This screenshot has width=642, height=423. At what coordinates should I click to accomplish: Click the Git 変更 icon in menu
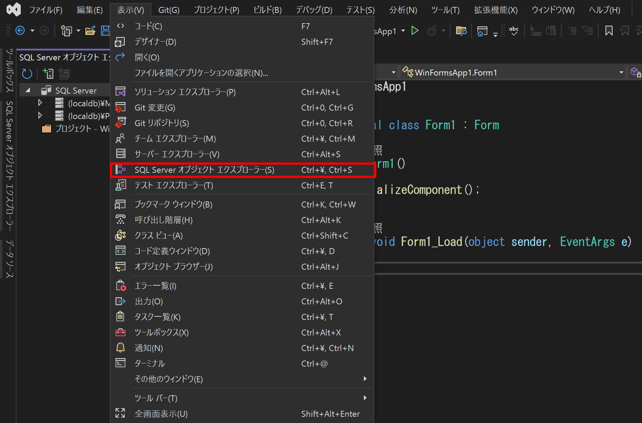coord(120,108)
